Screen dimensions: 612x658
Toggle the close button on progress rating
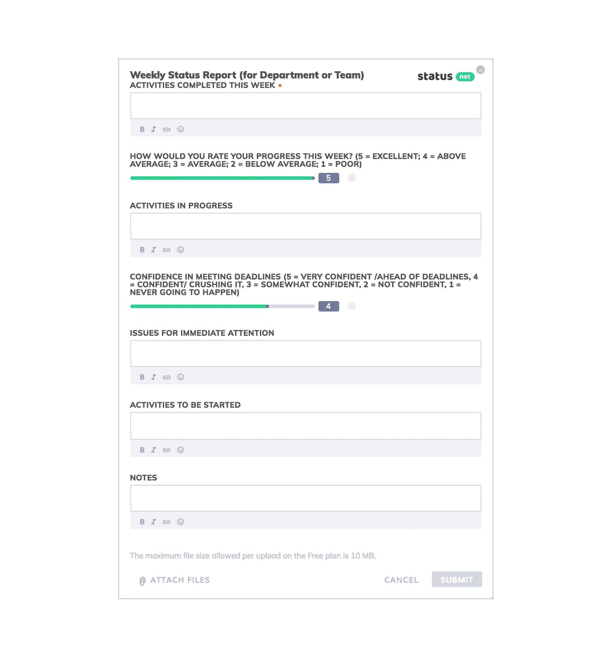coord(352,178)
